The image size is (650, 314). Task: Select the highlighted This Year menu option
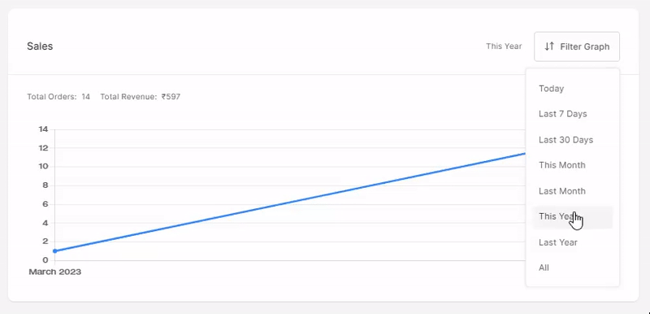[572, 216]
